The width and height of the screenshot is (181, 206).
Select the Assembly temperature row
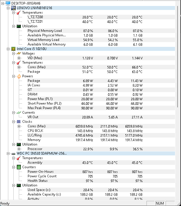point(101,163)
